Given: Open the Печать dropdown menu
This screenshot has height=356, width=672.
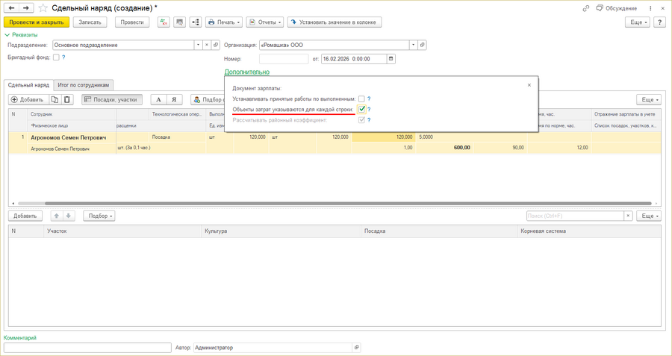Looking at the screenshot, I should [x=224, y=22].
